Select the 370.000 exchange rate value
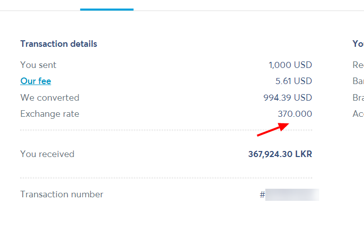This screenshot has width=364, height=229. [x=295, y=114]
